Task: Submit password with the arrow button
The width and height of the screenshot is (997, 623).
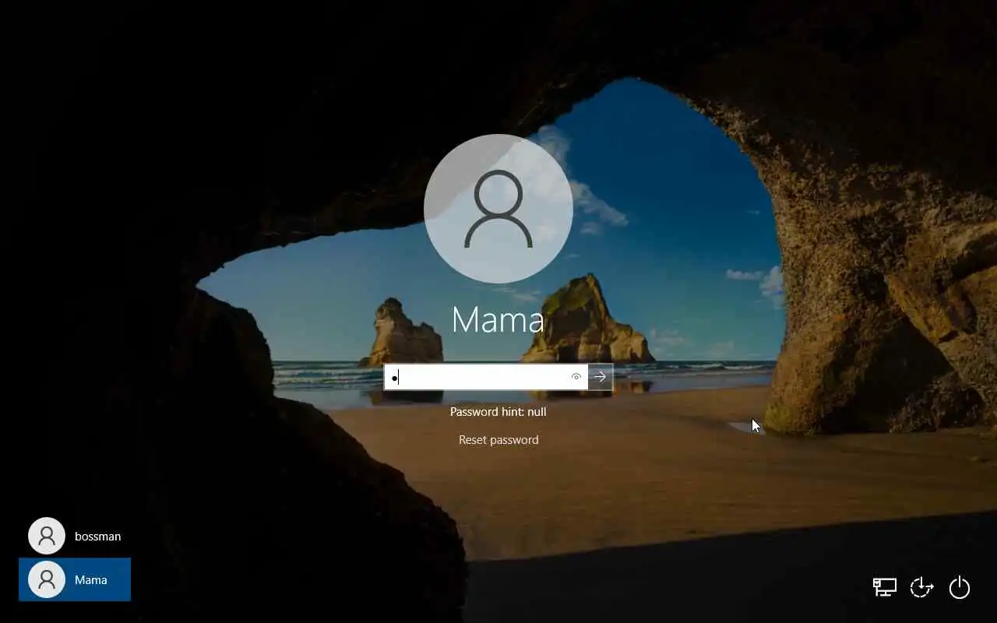Action: [x=600, y=377]
